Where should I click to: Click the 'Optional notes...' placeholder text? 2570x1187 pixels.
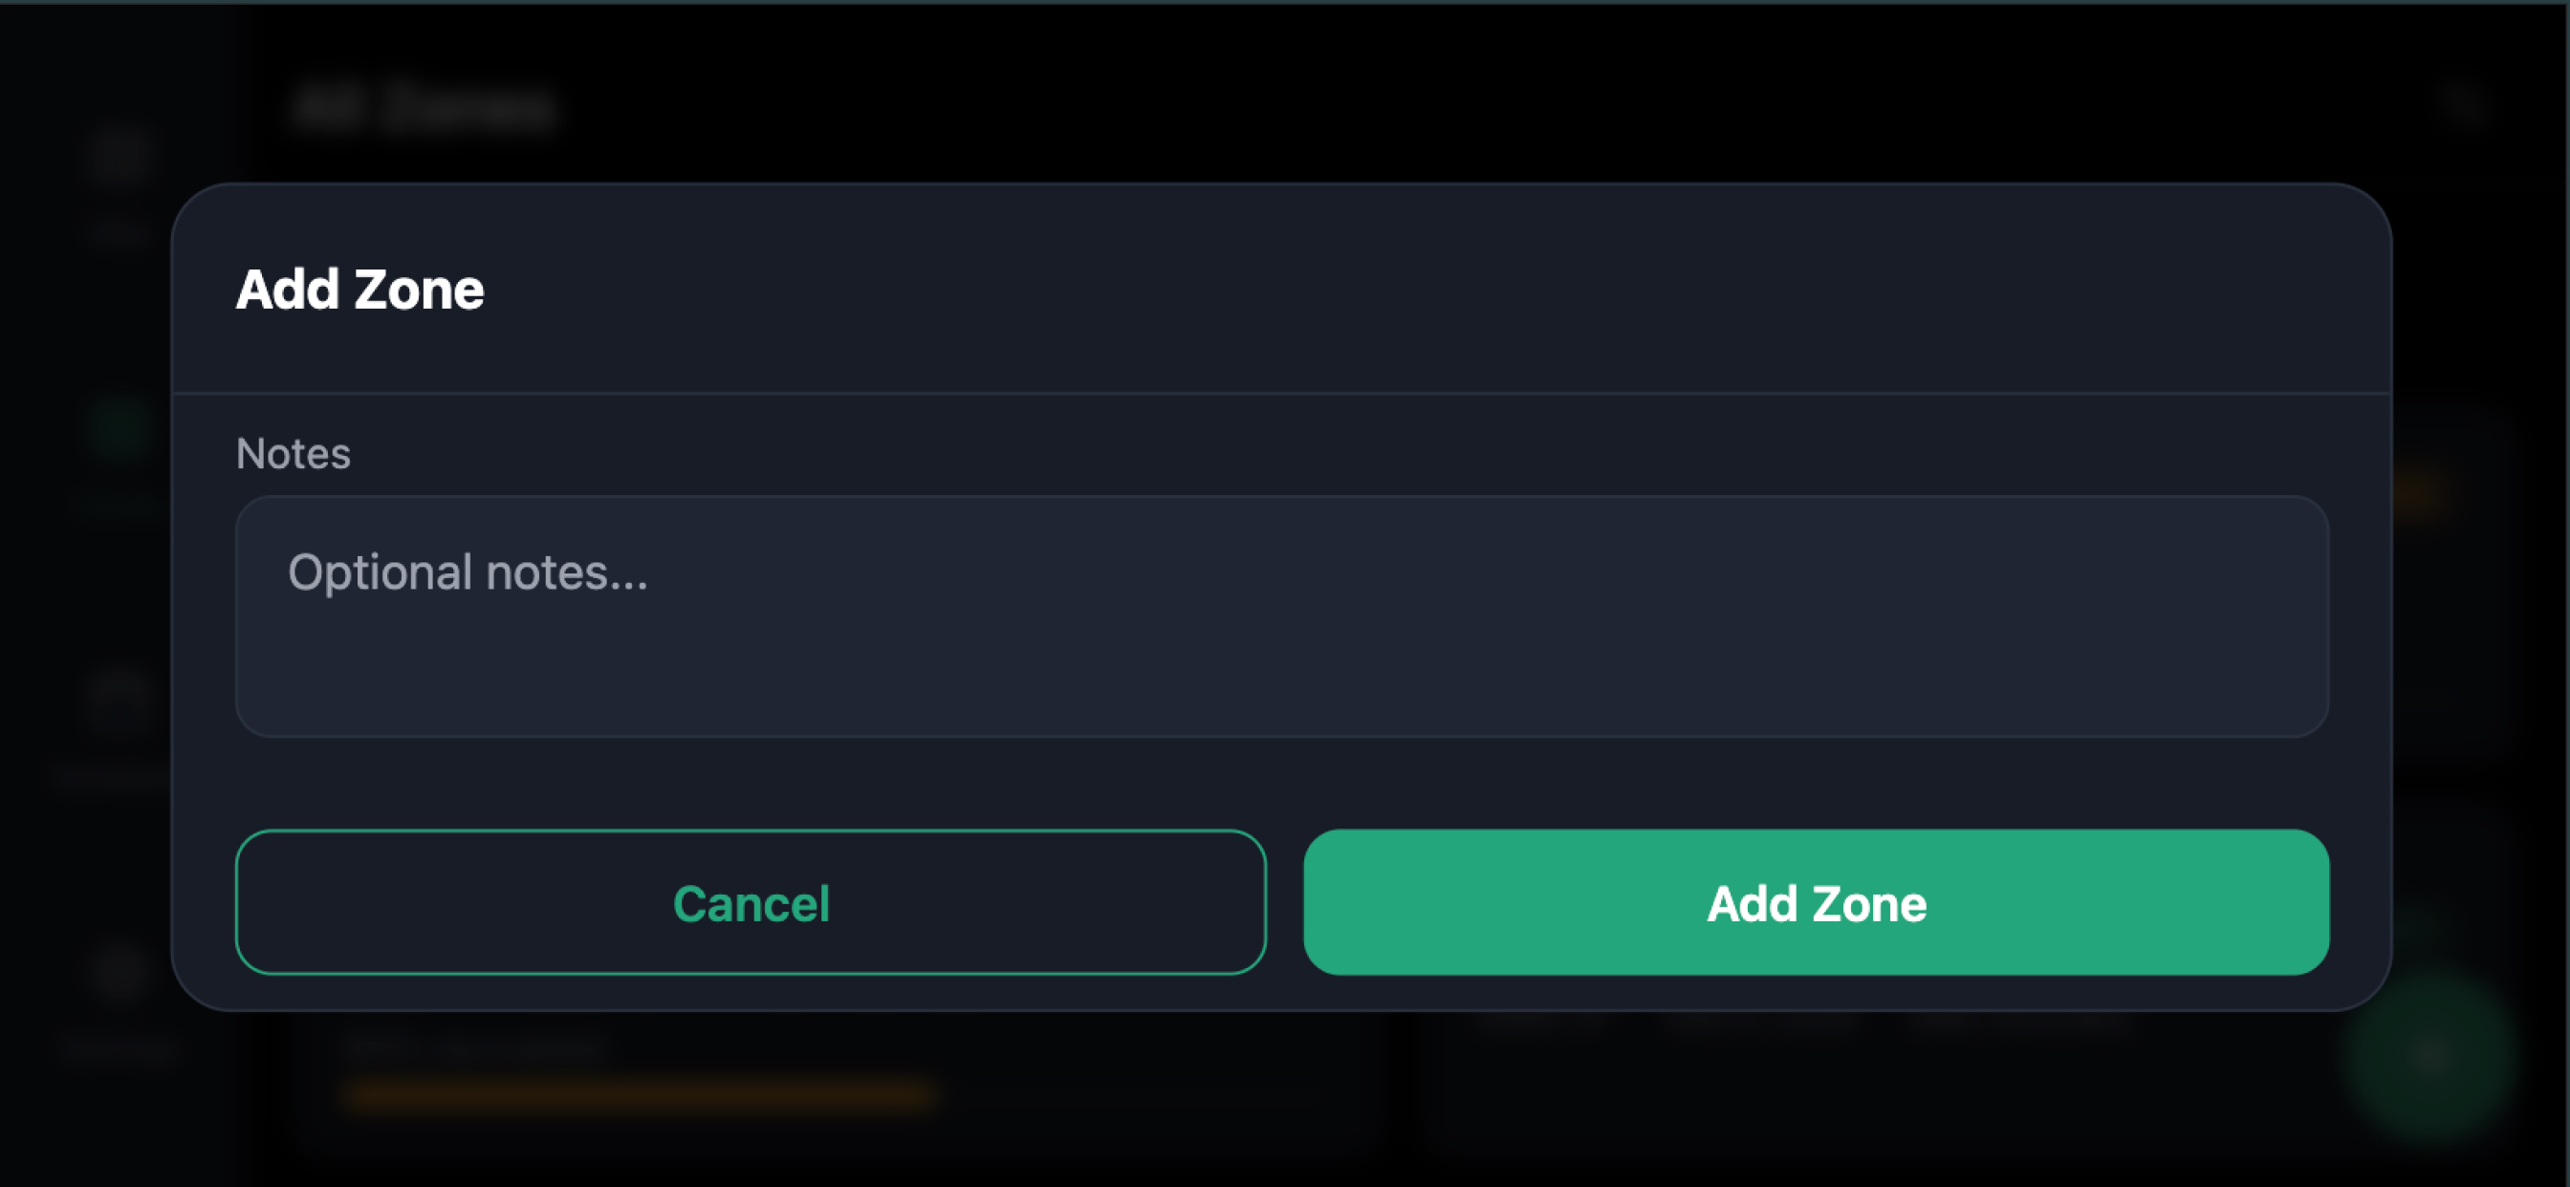coord(468,572)
